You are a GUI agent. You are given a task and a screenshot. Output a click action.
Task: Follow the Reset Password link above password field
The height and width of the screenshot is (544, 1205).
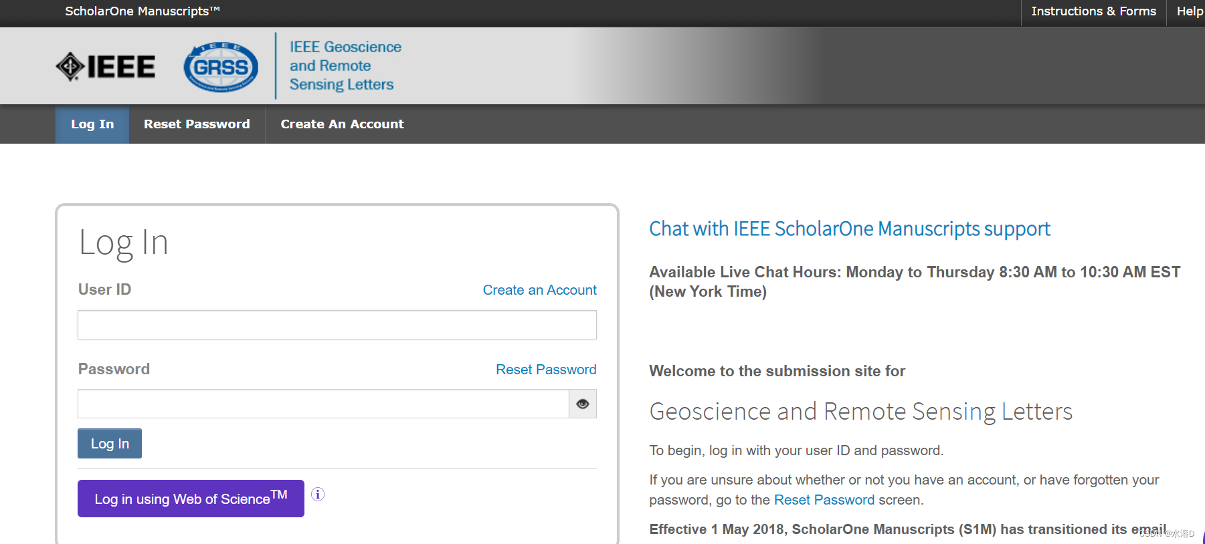546,370
